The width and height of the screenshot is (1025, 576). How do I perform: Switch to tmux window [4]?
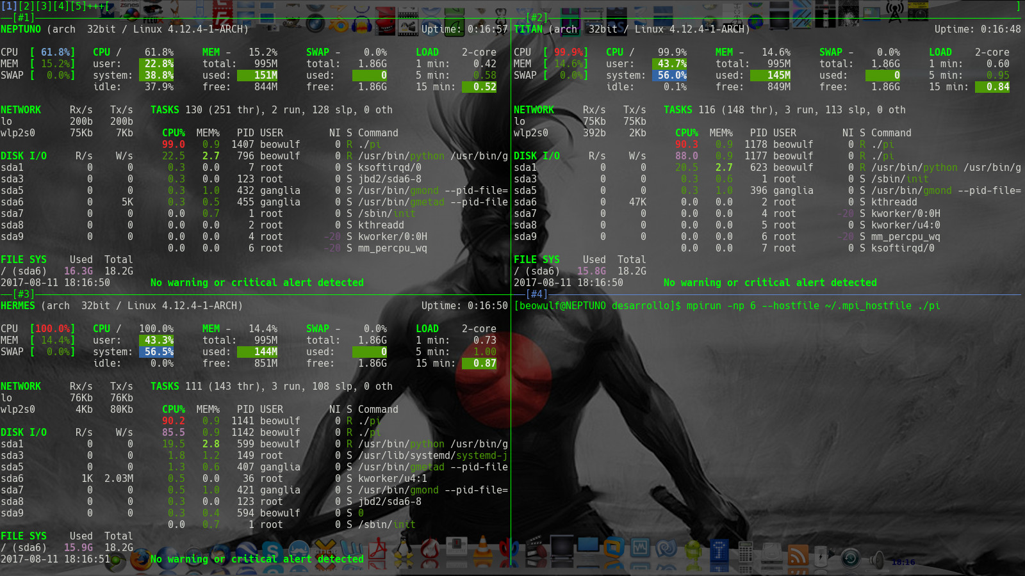pyautogui.click(x=61, y=6)
